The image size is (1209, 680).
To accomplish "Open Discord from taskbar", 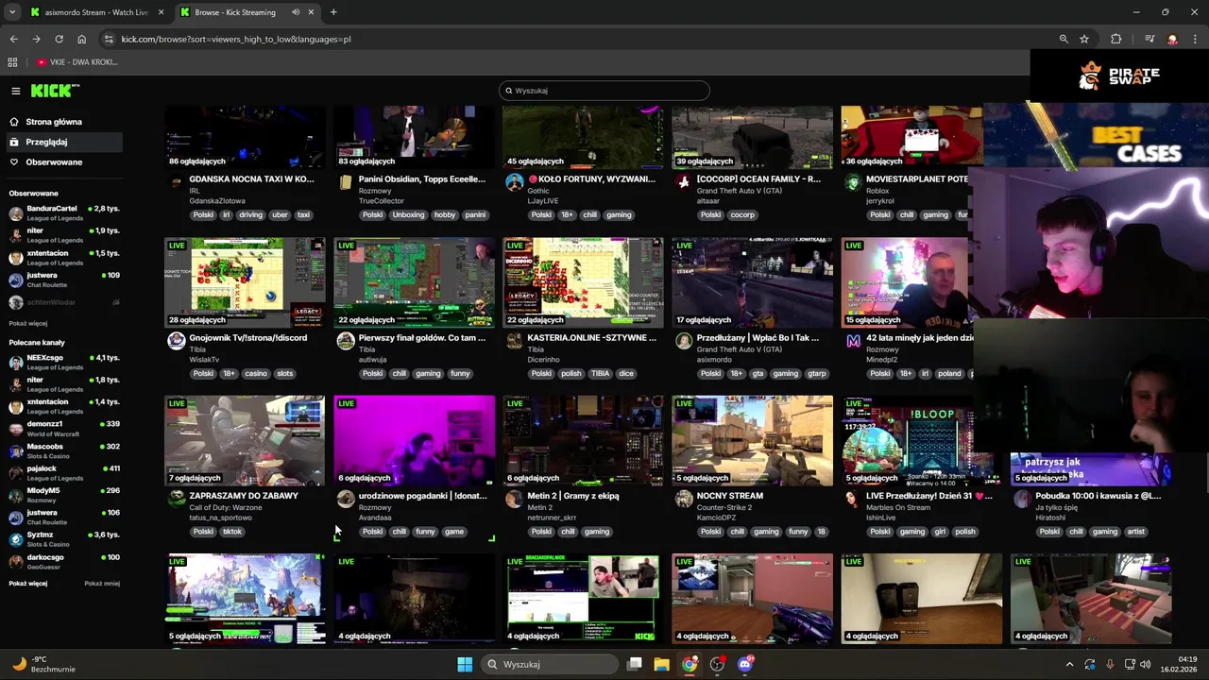I will (x=745, y=664).
